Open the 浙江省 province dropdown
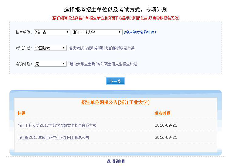227x168 pixels. click(52, 32)
